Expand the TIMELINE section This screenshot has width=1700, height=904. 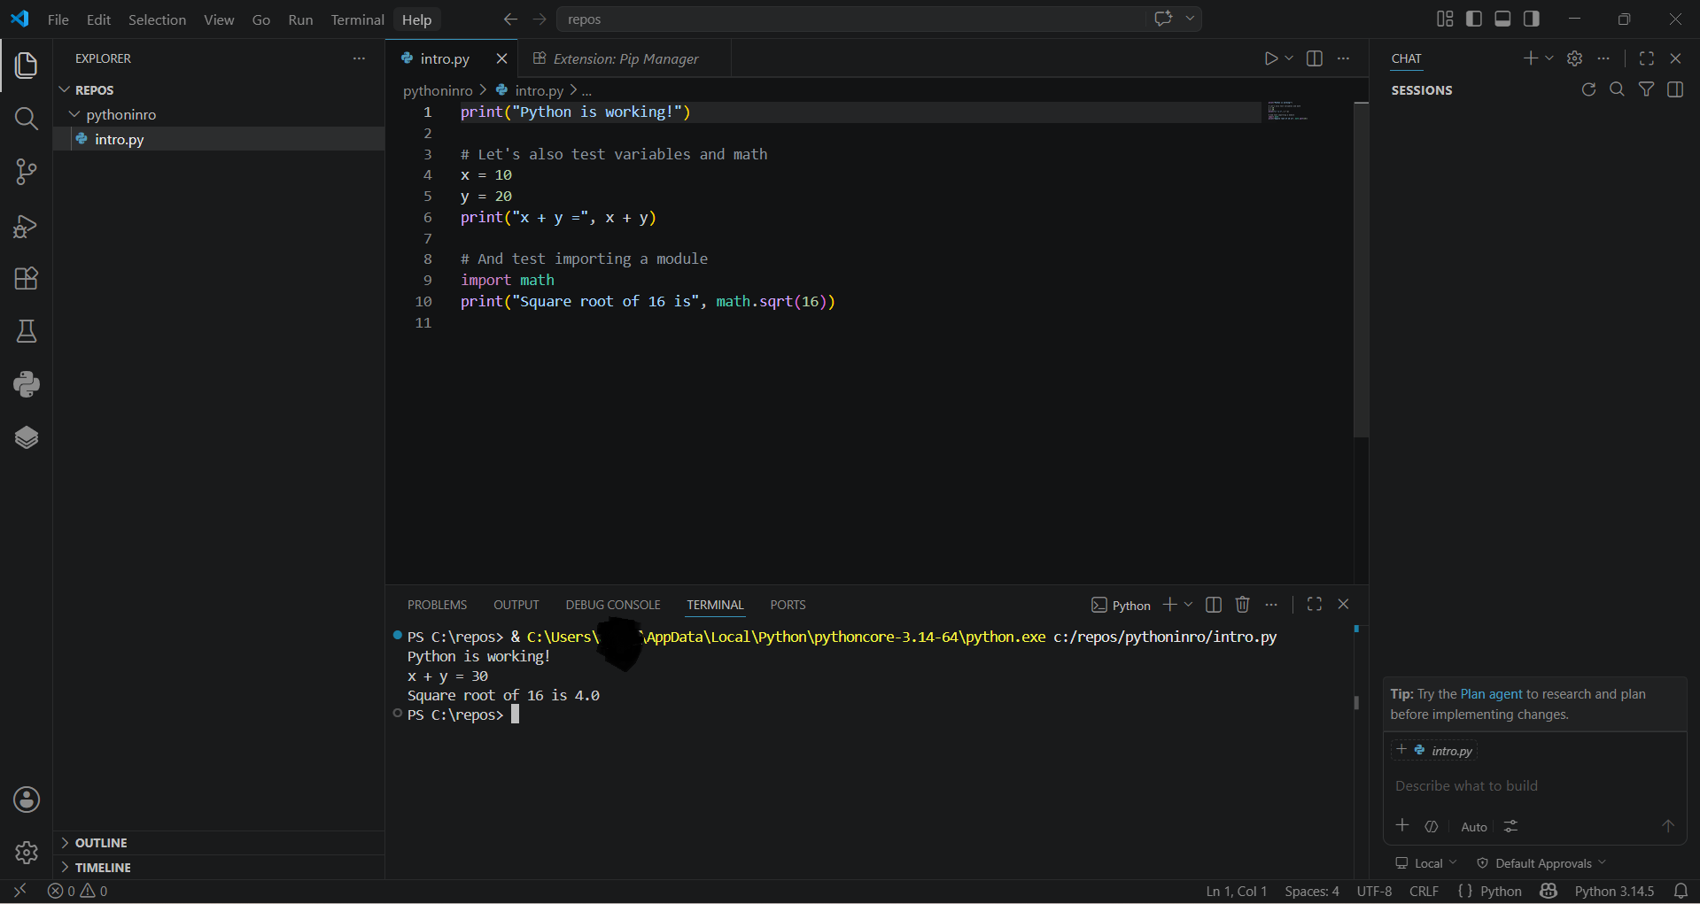[x=65, y=868]
